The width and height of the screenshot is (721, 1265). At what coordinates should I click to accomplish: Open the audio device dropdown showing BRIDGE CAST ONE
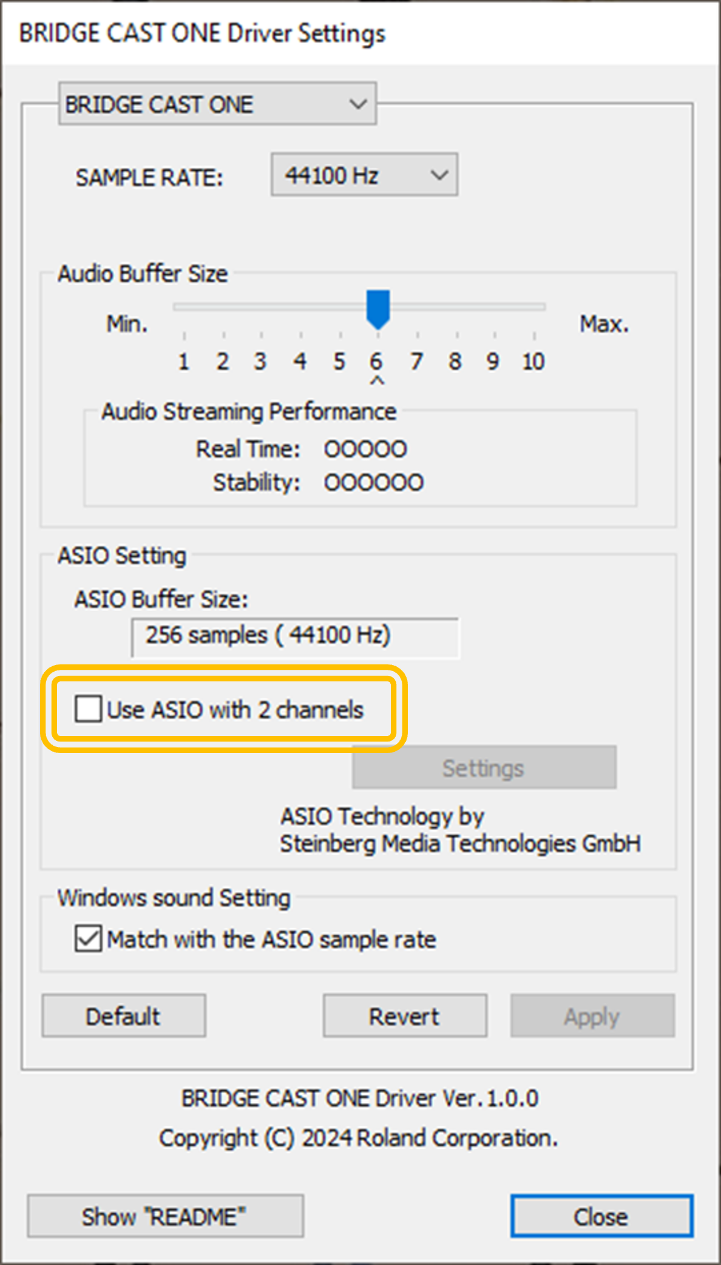coord(217,103)
